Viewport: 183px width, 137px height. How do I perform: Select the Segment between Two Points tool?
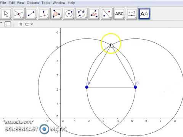[x=31, y=14]
